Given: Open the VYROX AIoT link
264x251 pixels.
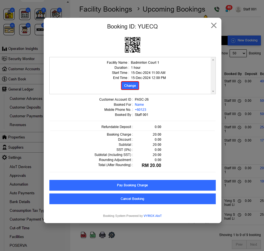Looking at the screenshot, I should [153, 216].
